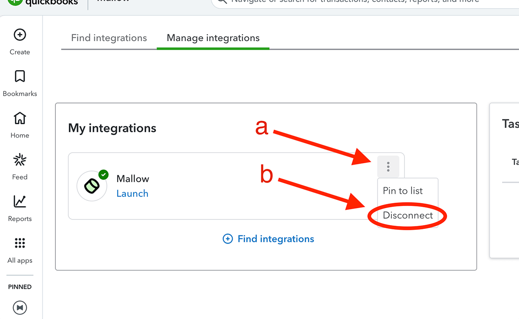Open Reports from the sidebar
Screen dimensions: 519x319
pos(20,202)
